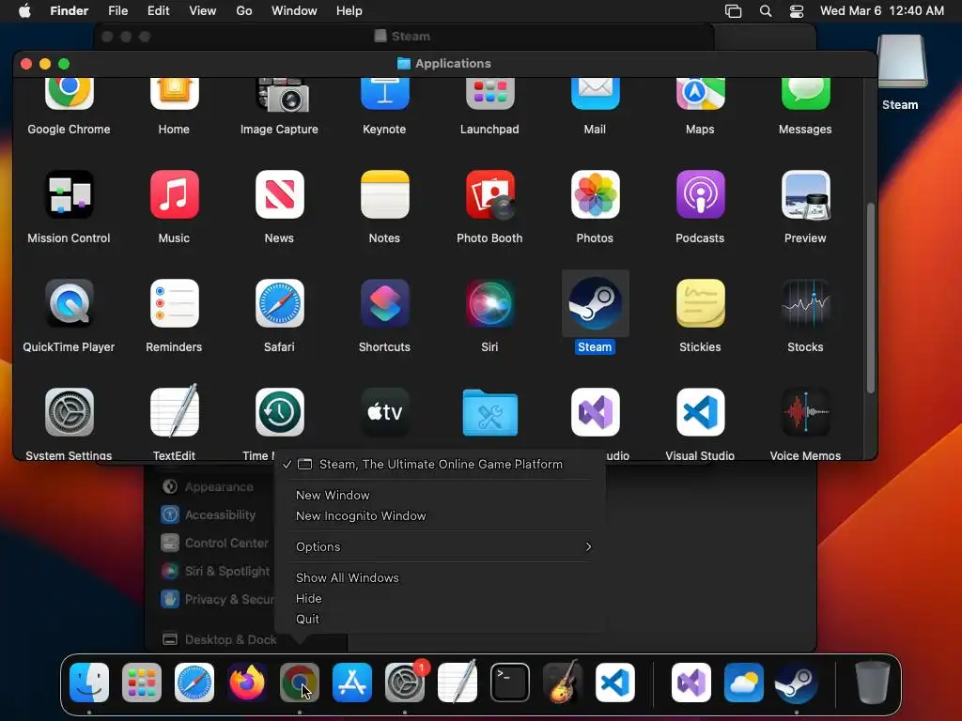962x721 pixels.
Task: Open Launchpad app in Applications folder
Action: click(489, 95)
